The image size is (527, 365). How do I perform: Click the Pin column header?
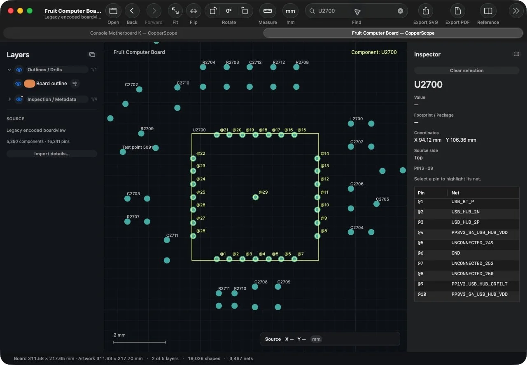click(x=431, y=193)
